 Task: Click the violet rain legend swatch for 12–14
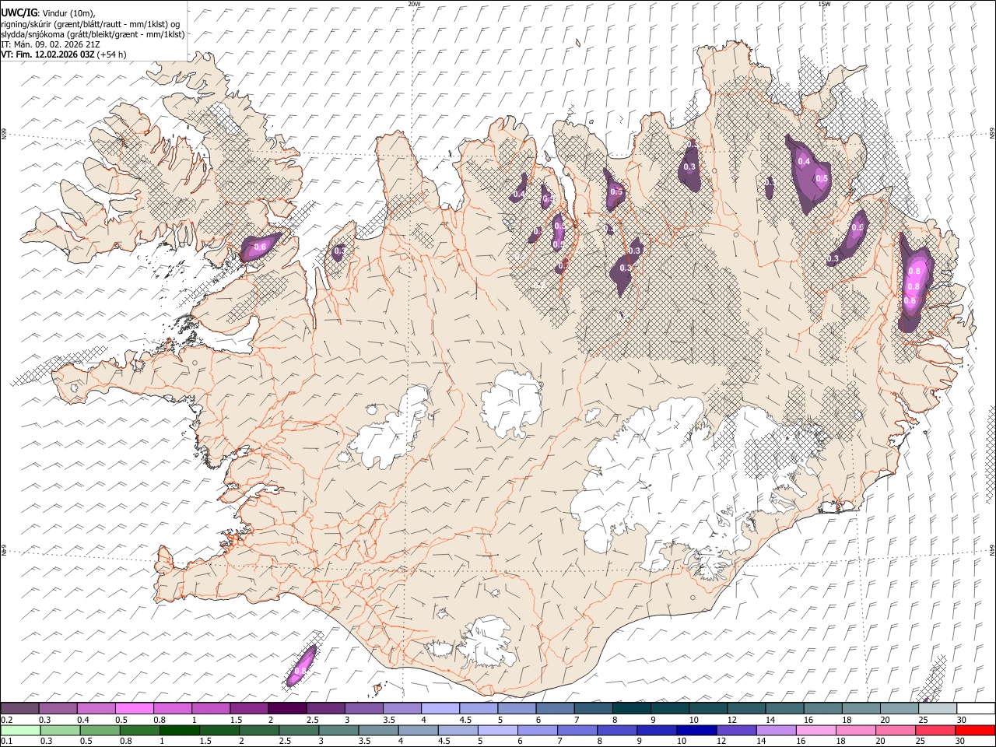pos(735,730)
